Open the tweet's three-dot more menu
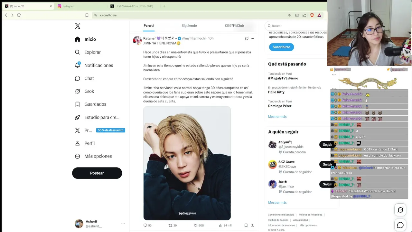The width and height of the screenshot is (412, 232). click(252, 38)
